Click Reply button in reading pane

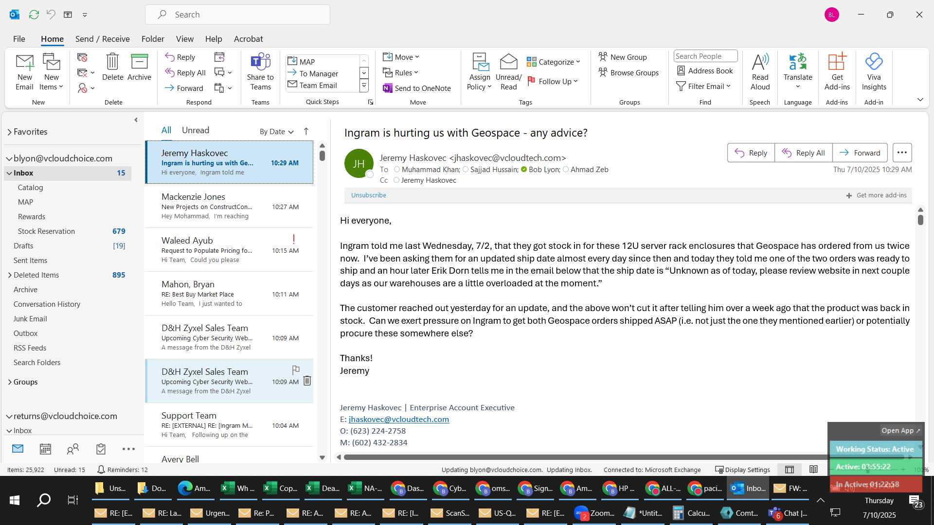(751, 153)
